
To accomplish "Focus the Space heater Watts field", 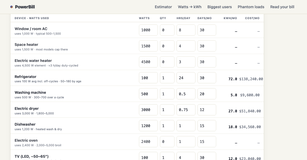I will coord(148,46).
